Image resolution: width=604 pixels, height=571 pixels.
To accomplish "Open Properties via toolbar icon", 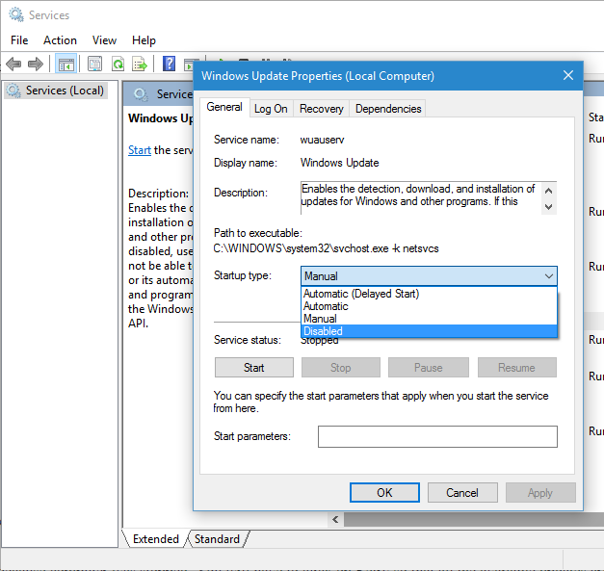I will [94, 64].
